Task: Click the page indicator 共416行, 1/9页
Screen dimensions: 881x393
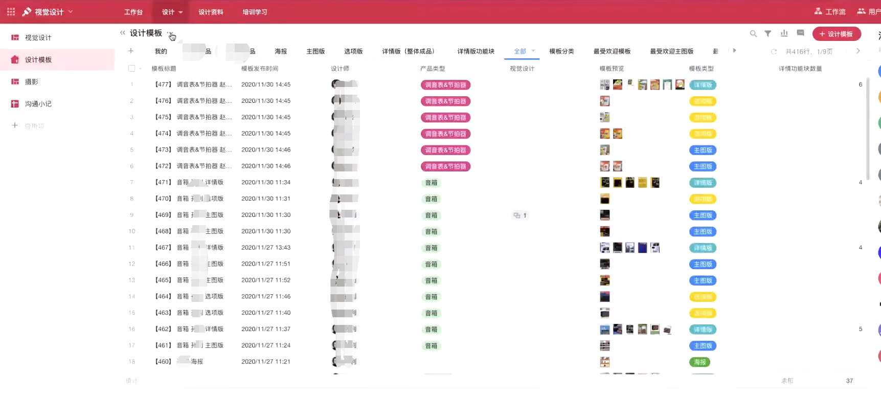Action: pyautogui.click(x=809, y=52)
